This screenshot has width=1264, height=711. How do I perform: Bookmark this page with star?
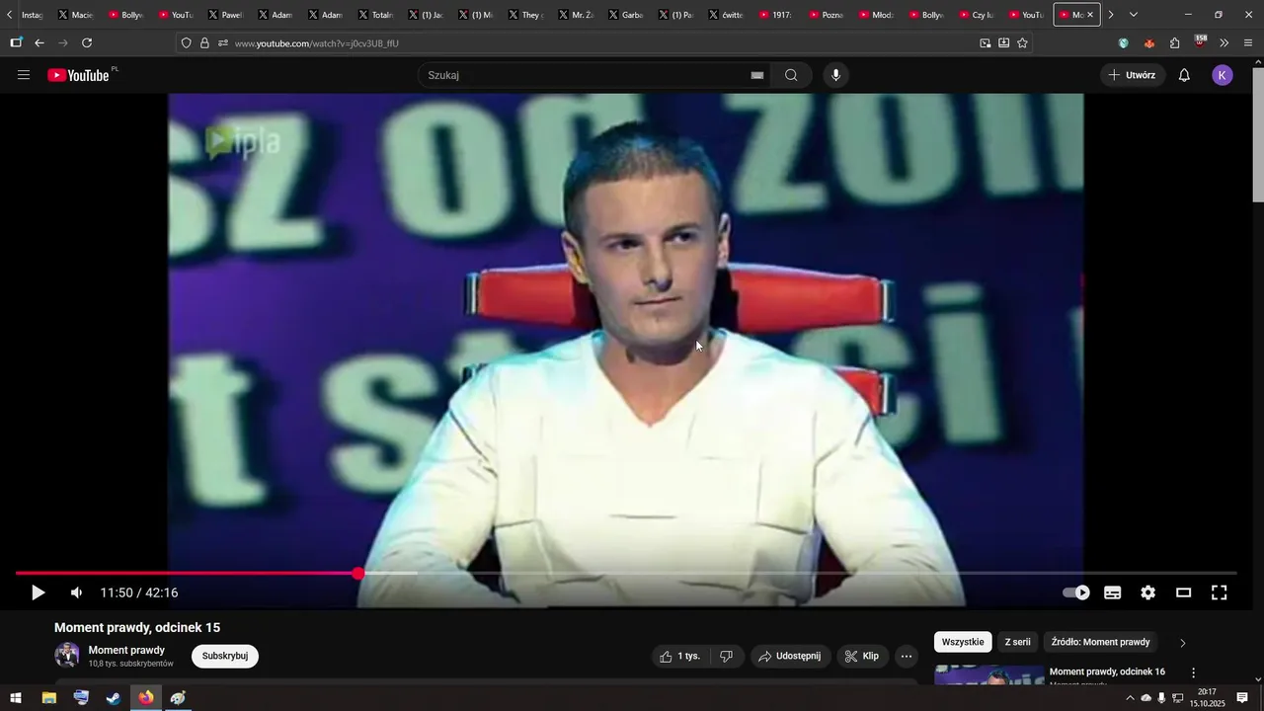tap(1022, 43)
